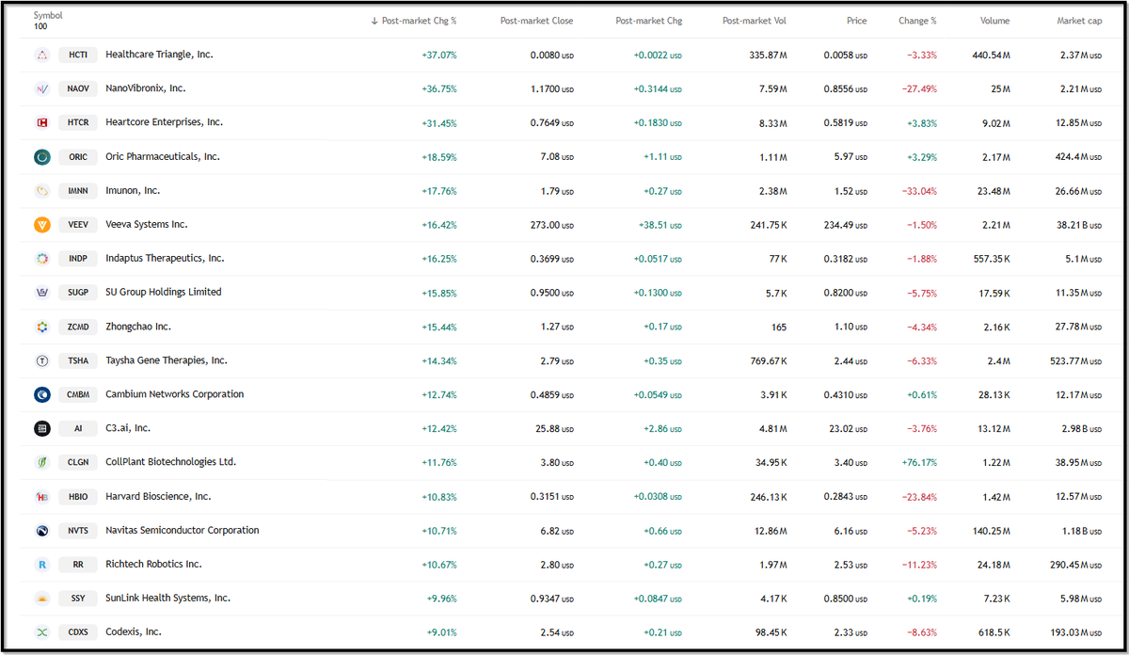Click the C3.ai logo icon
The width and height of the screenshot is (1129, 655).
pos(41,428)
